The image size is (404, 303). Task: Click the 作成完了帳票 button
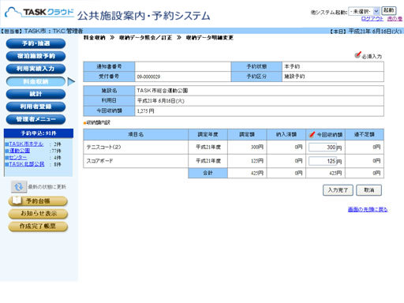pyautogui.click(x=38, y=226)
